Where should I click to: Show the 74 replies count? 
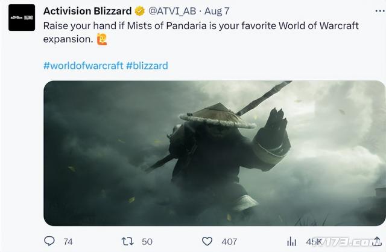tap(68, 241)
